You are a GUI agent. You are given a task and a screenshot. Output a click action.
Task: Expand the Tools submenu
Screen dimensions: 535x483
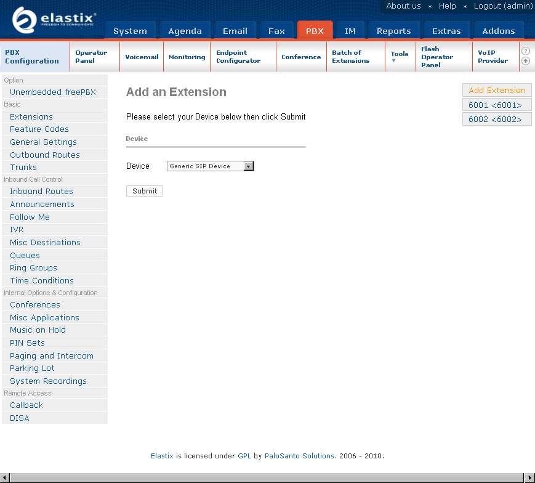(x=400, y=56)
